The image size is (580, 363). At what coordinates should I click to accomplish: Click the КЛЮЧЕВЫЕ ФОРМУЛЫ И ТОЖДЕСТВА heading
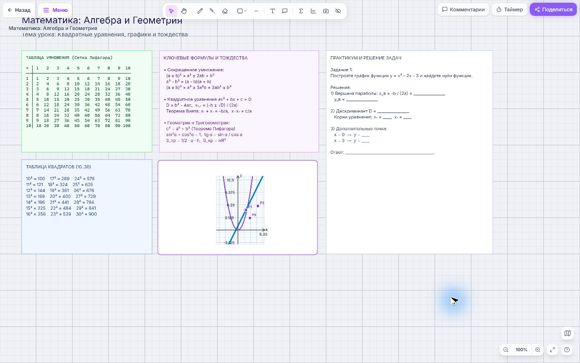[x=206, y=58]
